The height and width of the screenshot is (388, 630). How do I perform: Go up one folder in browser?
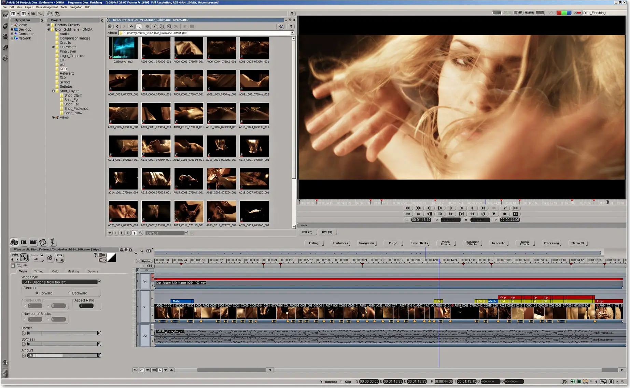click(x=131, y=26)
